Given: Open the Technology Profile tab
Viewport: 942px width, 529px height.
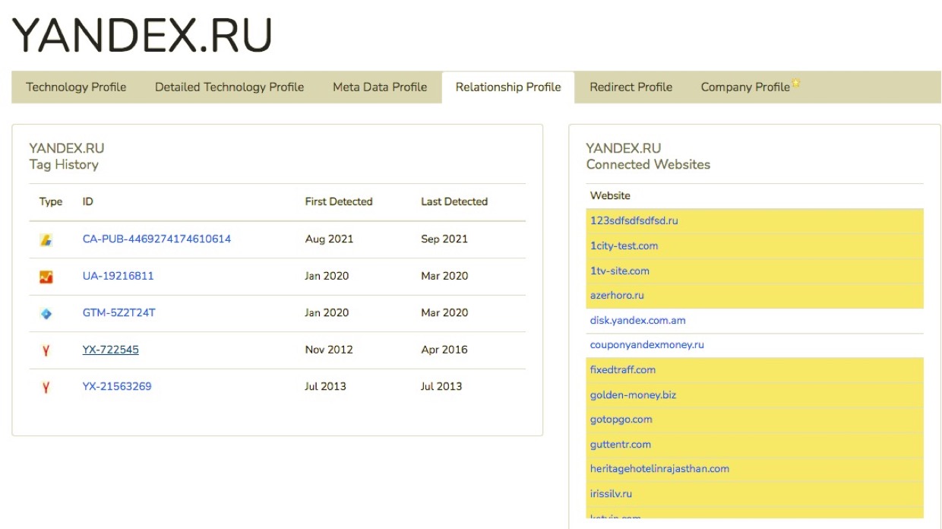Looking at the screenshot, I should click(76, 87).
